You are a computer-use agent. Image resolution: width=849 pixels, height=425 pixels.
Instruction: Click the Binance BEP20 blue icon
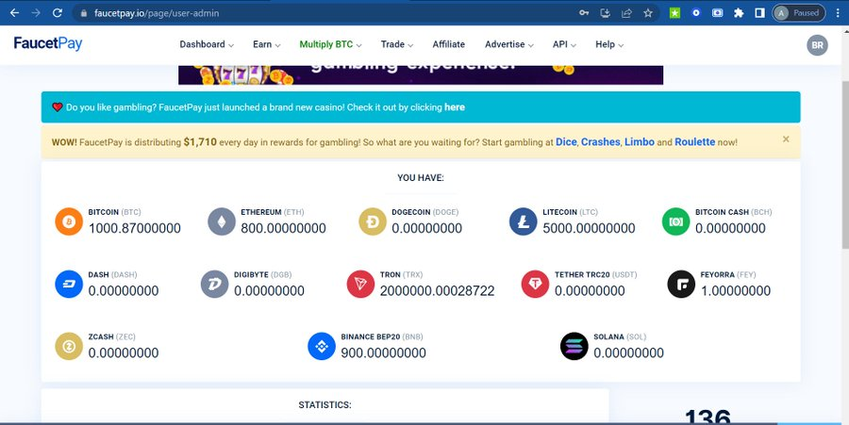click(322, 346)
